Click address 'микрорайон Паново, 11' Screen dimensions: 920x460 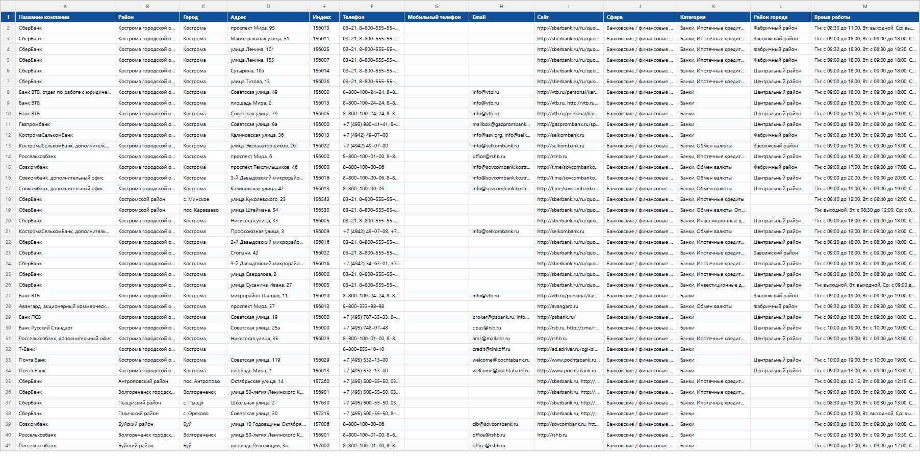[x=268, y=296]
